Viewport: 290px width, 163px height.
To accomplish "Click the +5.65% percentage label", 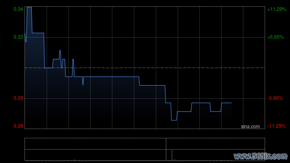I will (x=275, y=37).
